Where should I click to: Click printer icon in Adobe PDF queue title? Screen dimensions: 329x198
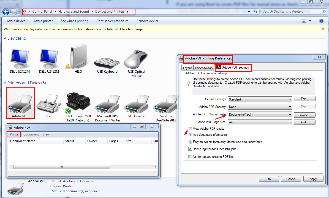[x=10, y=128]
